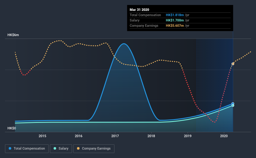Screen dimensions: 256x158
Task: Click the 2017 x-axis label
Action: (115, 136)
